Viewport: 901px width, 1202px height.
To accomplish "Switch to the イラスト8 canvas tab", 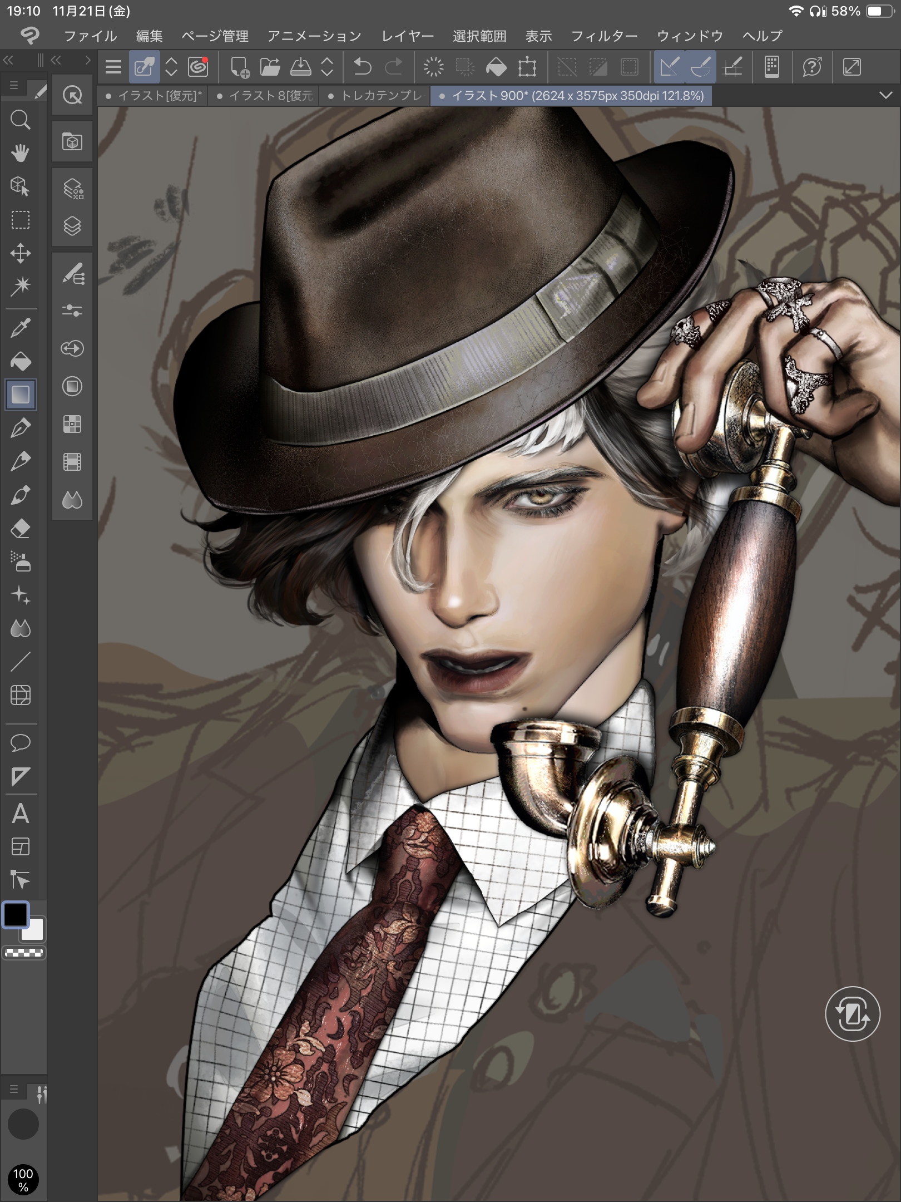I will click(x=266, y=96).
